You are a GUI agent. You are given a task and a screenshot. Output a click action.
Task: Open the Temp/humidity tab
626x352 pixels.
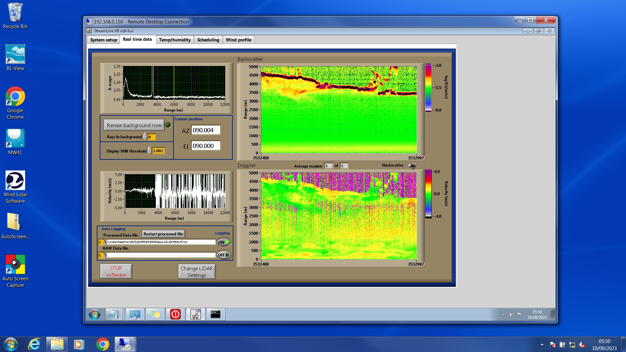click(175, 40)
